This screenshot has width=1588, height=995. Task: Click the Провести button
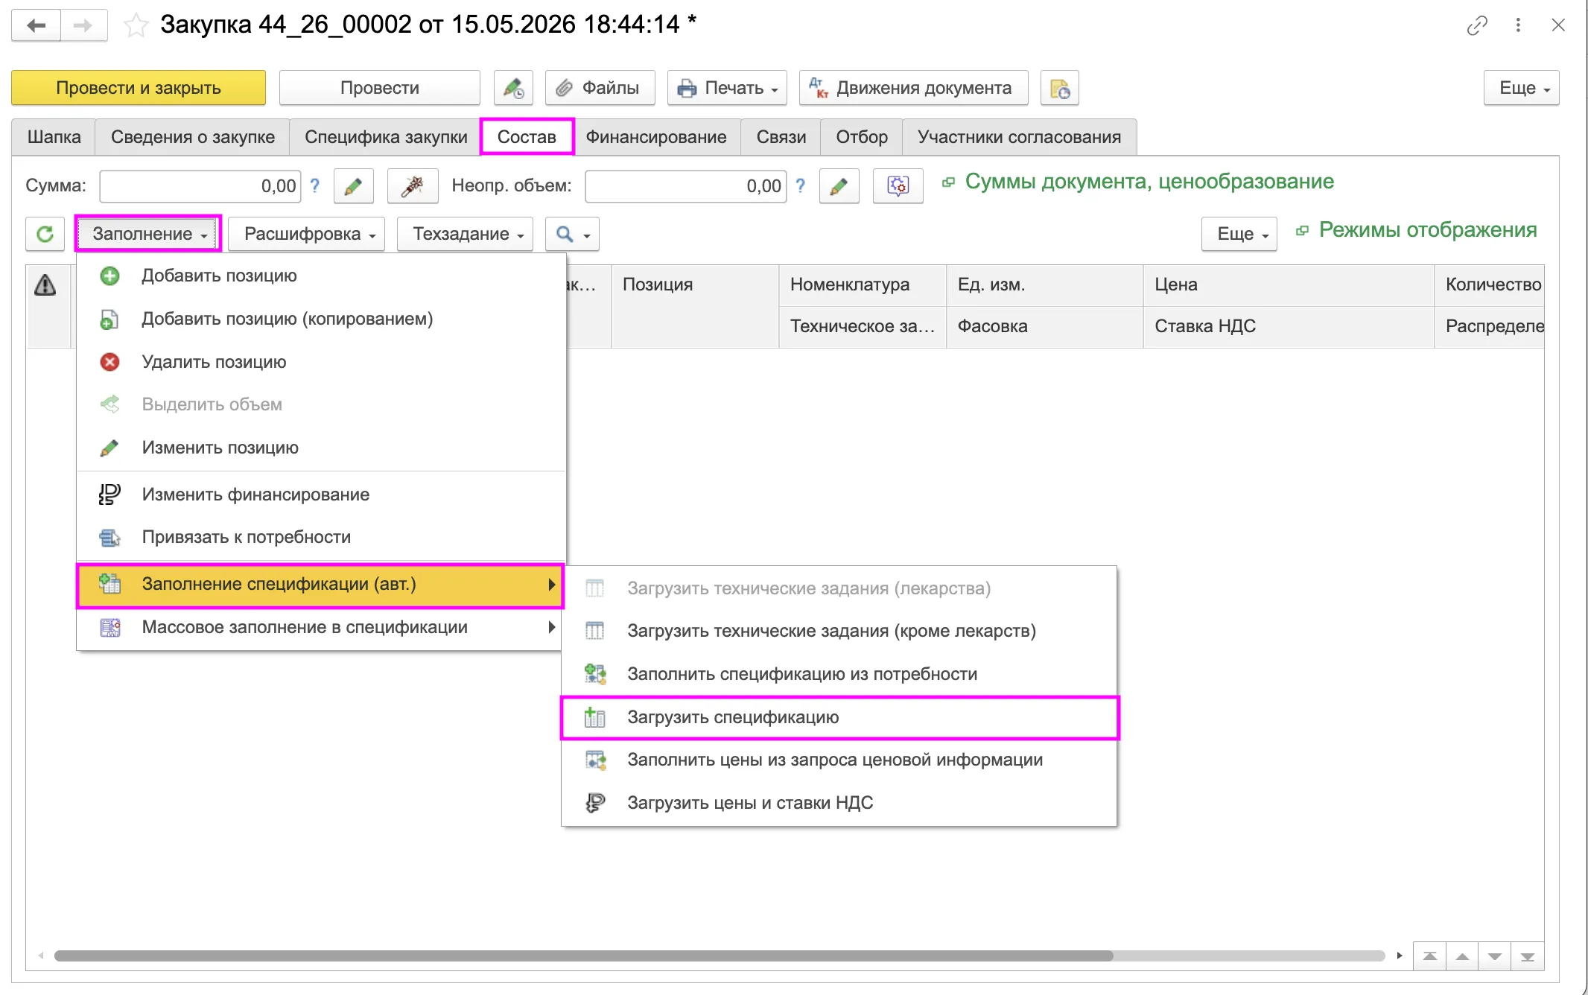click(x=380, y=88)
